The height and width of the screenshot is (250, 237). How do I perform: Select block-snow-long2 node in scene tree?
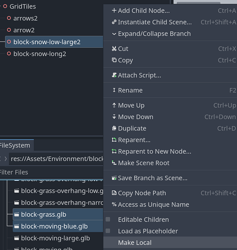[40, 54]
